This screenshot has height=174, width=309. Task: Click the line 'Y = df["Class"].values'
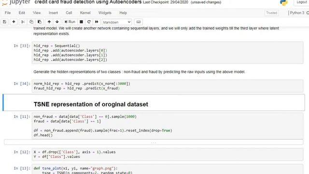click(57, 157)
